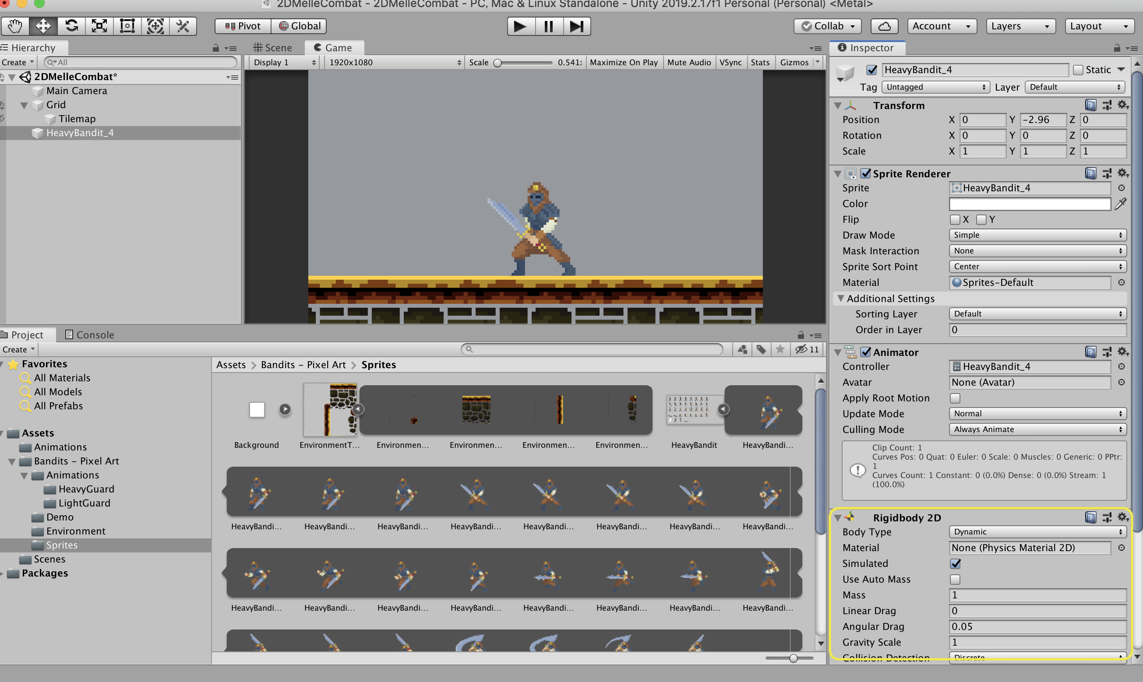Open Rigidbody 2D gear menu
The image size is (1143, 682).
1123,517
